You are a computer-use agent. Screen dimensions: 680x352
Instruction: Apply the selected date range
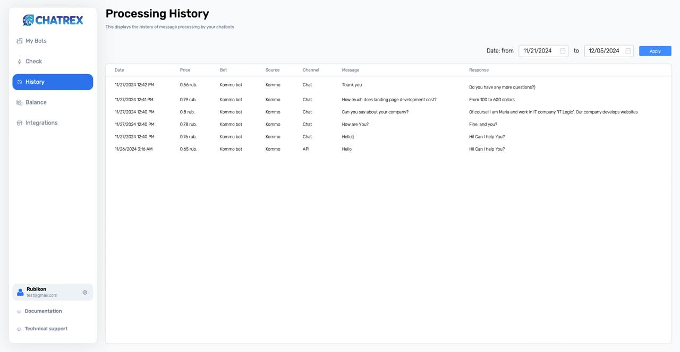click(655, 51)
